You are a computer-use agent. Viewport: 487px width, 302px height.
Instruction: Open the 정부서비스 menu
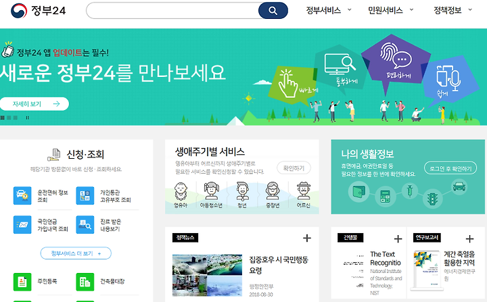tap(323, 10)
